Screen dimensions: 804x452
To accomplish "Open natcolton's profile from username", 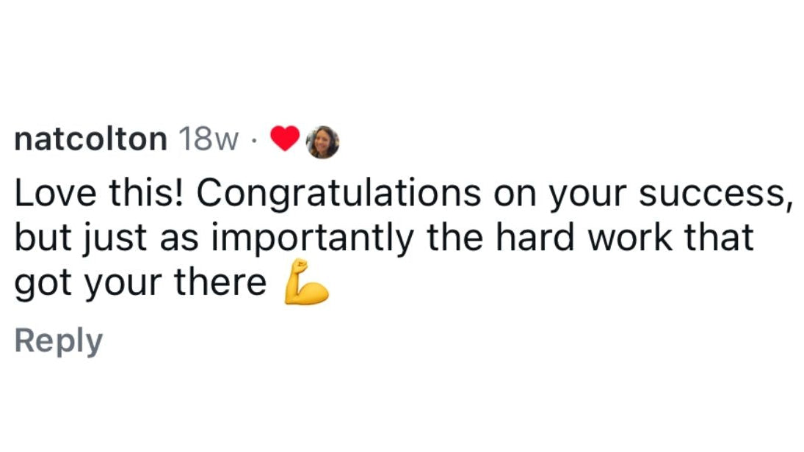I will [91, 139].
